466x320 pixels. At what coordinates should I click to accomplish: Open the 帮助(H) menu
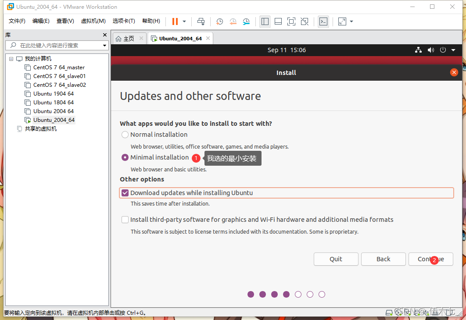[x=151, y=21]
